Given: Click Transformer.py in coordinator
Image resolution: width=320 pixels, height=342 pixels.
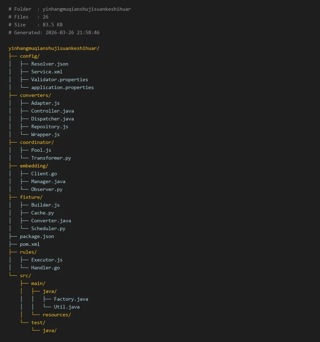Looking at the screenshot, I should pos(51,158).
